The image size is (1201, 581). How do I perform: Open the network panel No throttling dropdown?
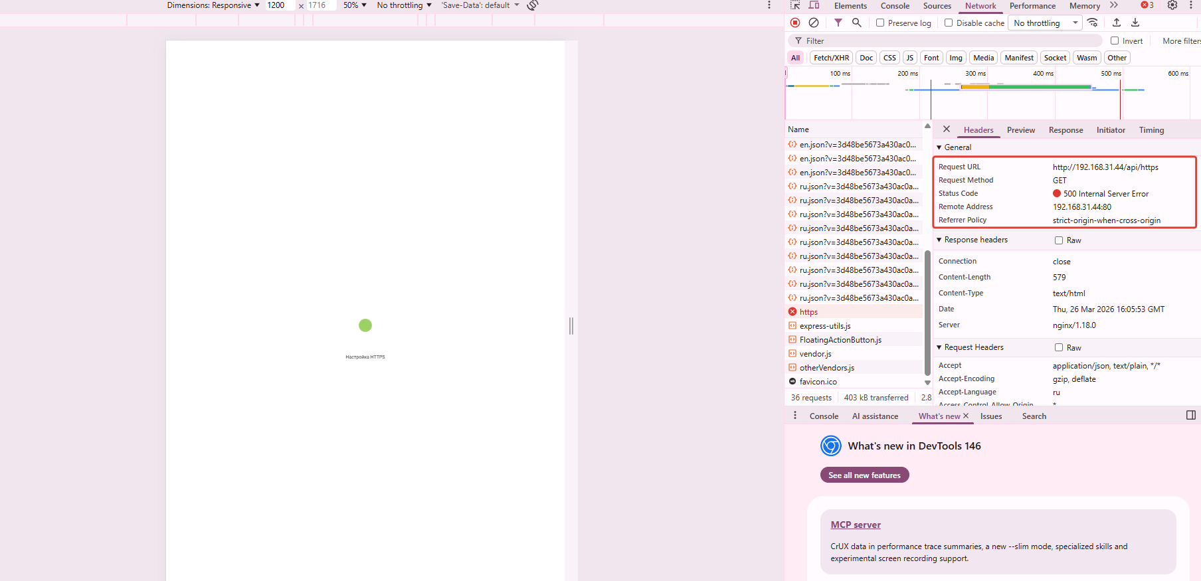tap(1046, 23)
